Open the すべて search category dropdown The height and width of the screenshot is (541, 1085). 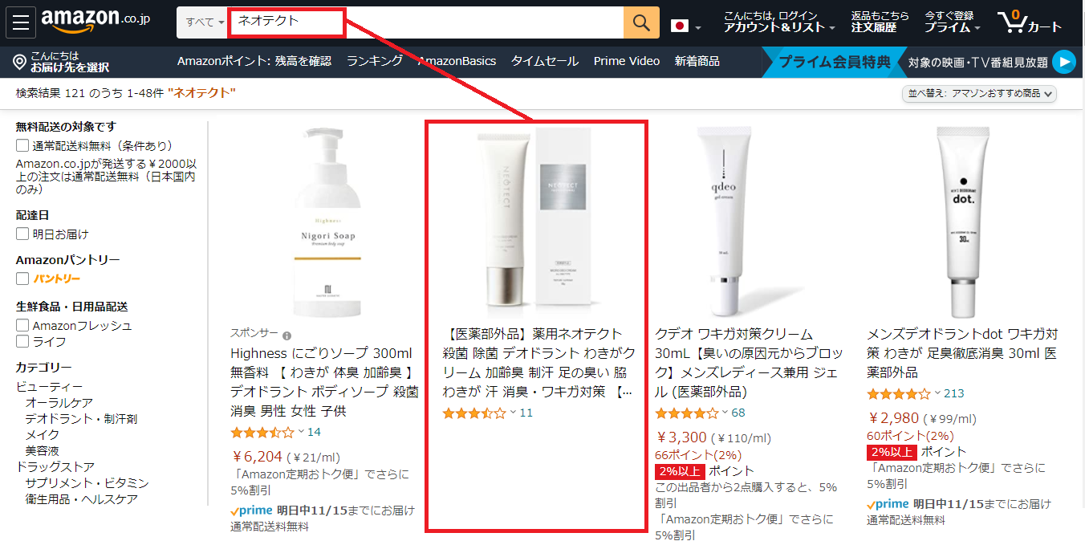pos(203,22)
